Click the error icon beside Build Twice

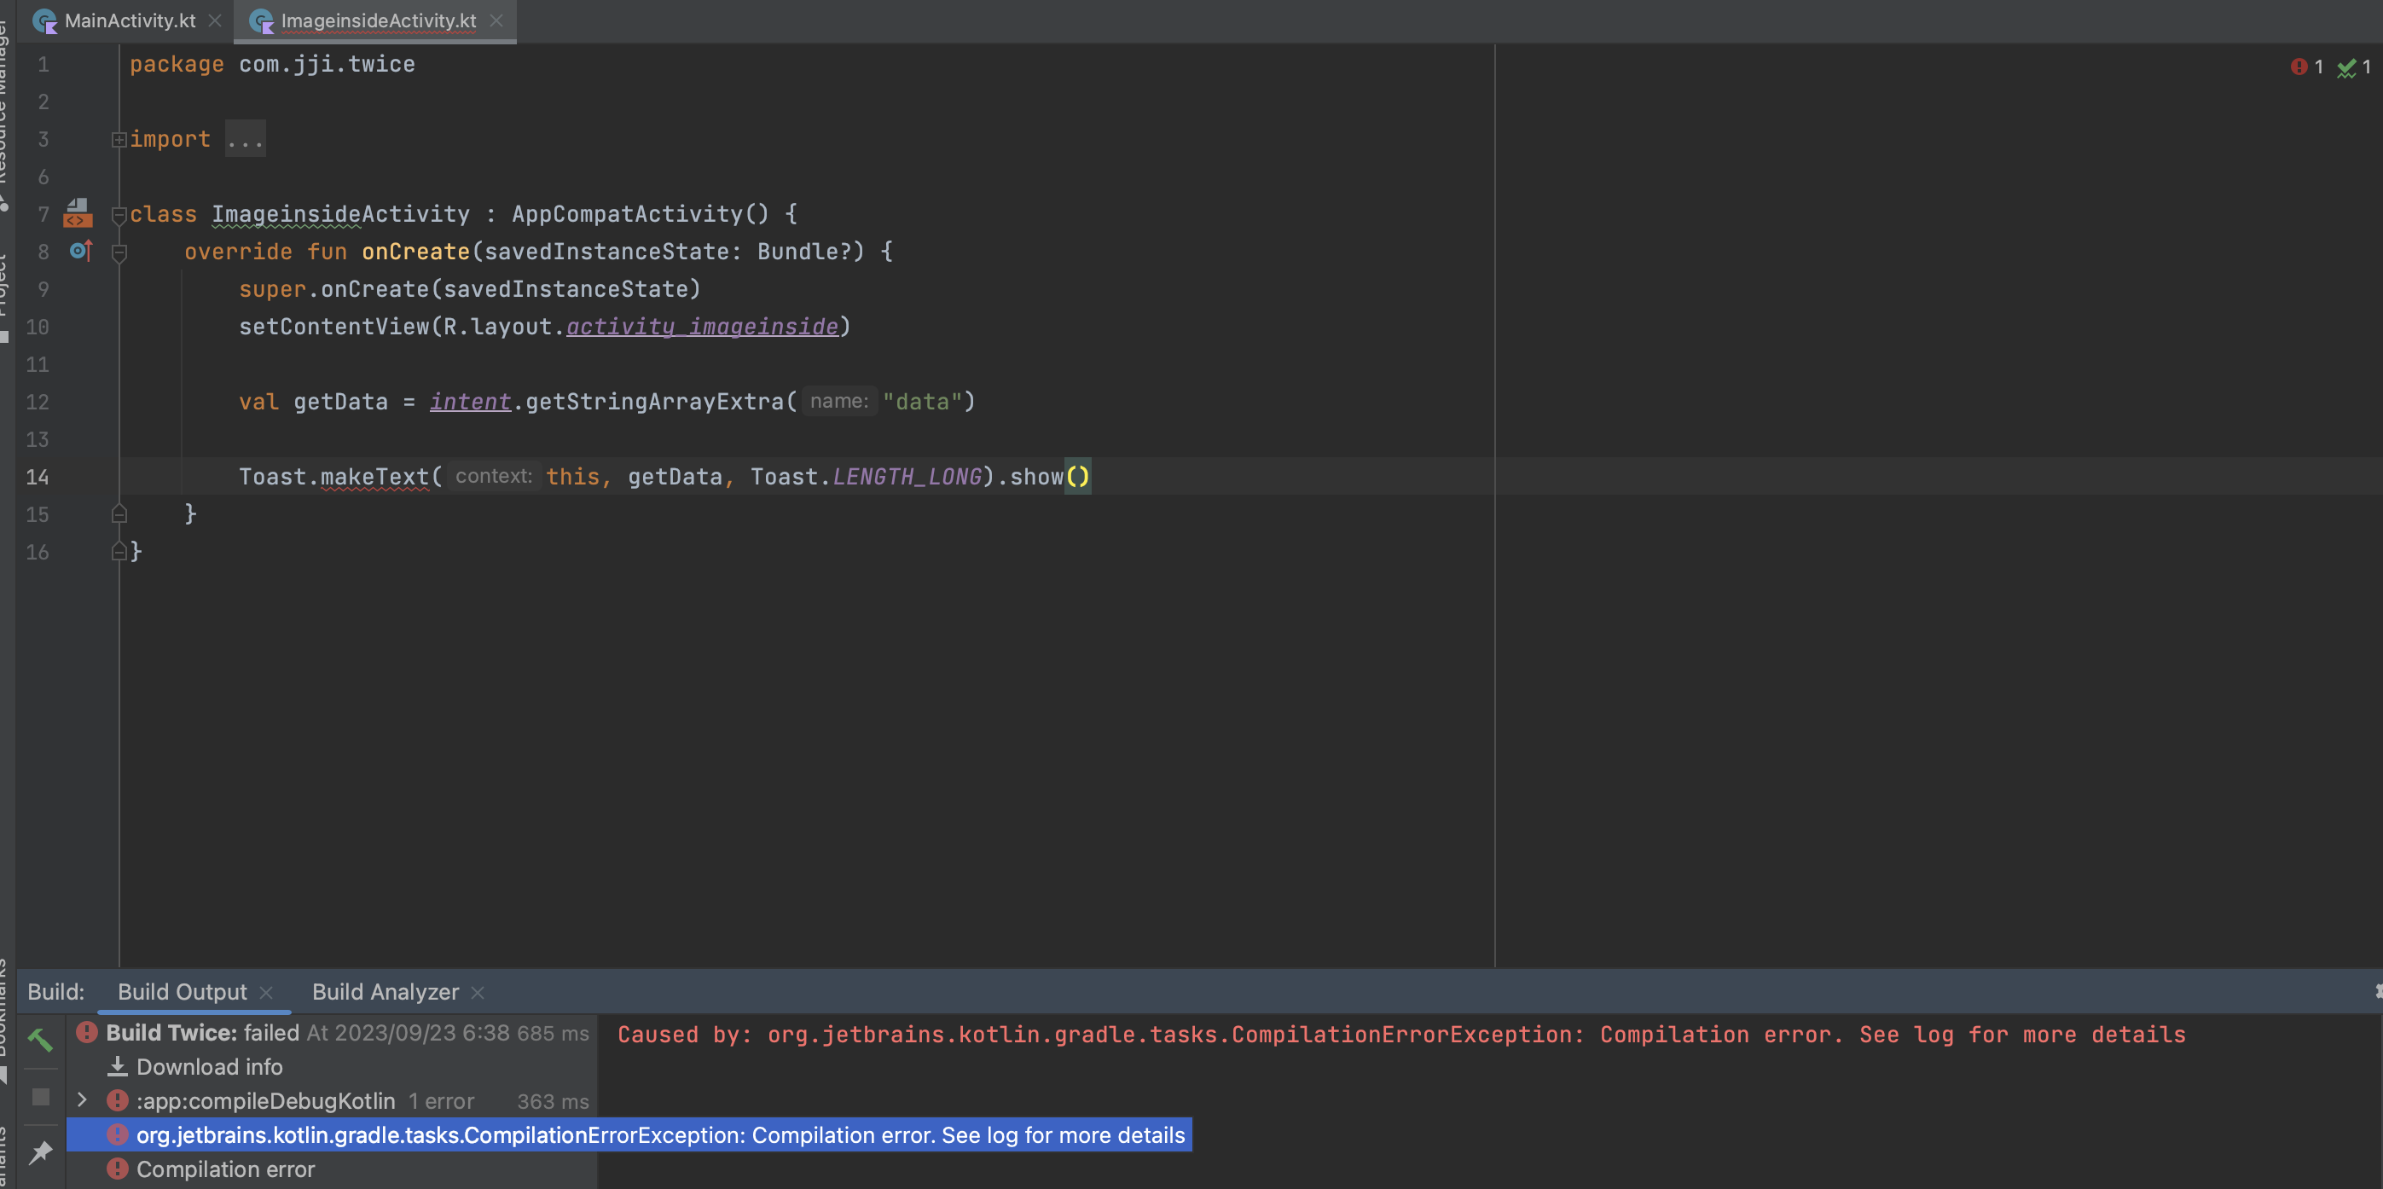[87, 1033]
